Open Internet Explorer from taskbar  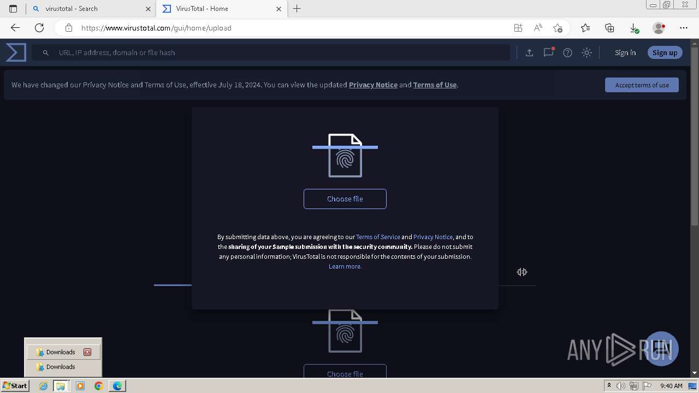click(43, 386)
